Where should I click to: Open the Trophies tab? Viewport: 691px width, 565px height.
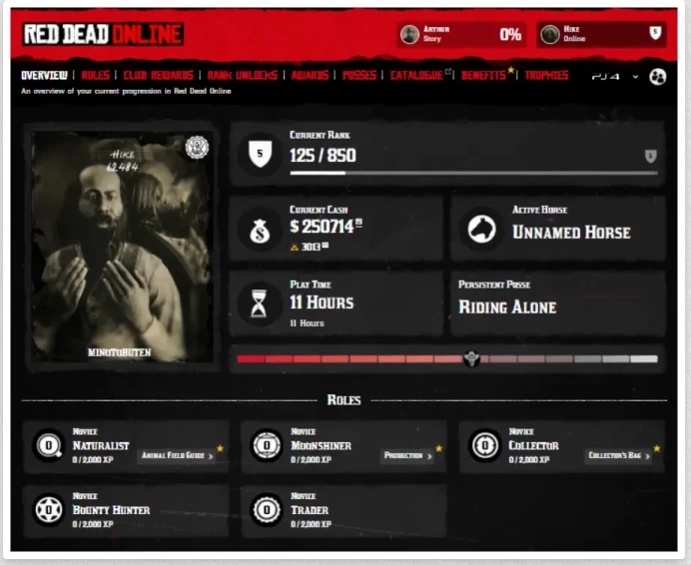click(546, 75)
